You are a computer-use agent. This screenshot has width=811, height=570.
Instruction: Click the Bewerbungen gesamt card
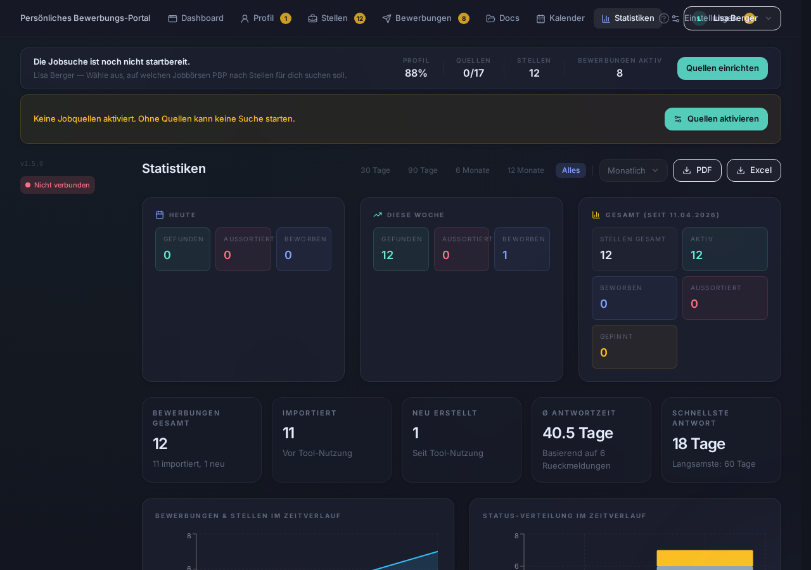pyautogui.click(x=201, y=440)
